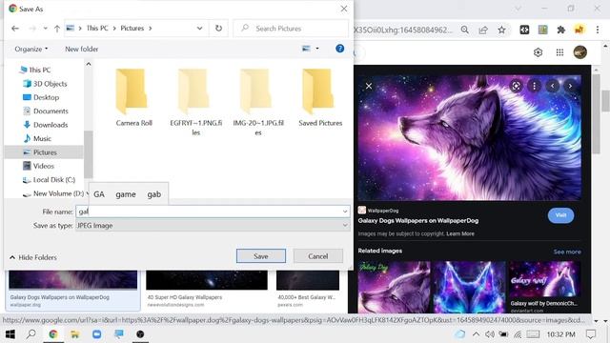
Task: Change the view layout icon
Action: (x=306, y=49)
